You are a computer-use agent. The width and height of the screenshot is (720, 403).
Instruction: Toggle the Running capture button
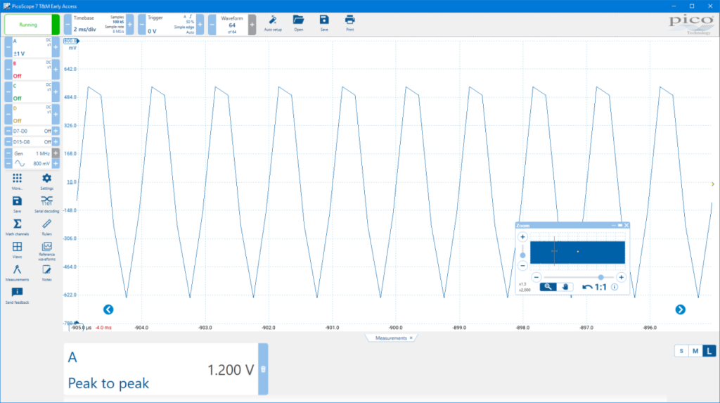(x=32, y=25)
